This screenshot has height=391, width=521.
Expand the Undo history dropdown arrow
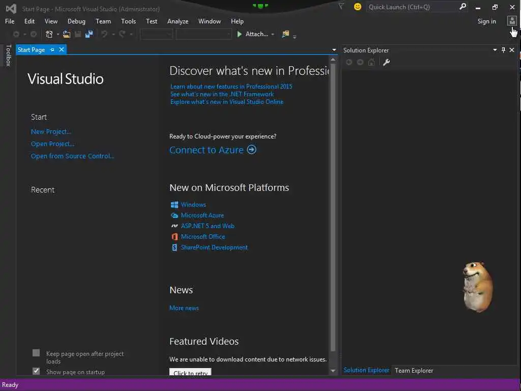coord(113,34)
